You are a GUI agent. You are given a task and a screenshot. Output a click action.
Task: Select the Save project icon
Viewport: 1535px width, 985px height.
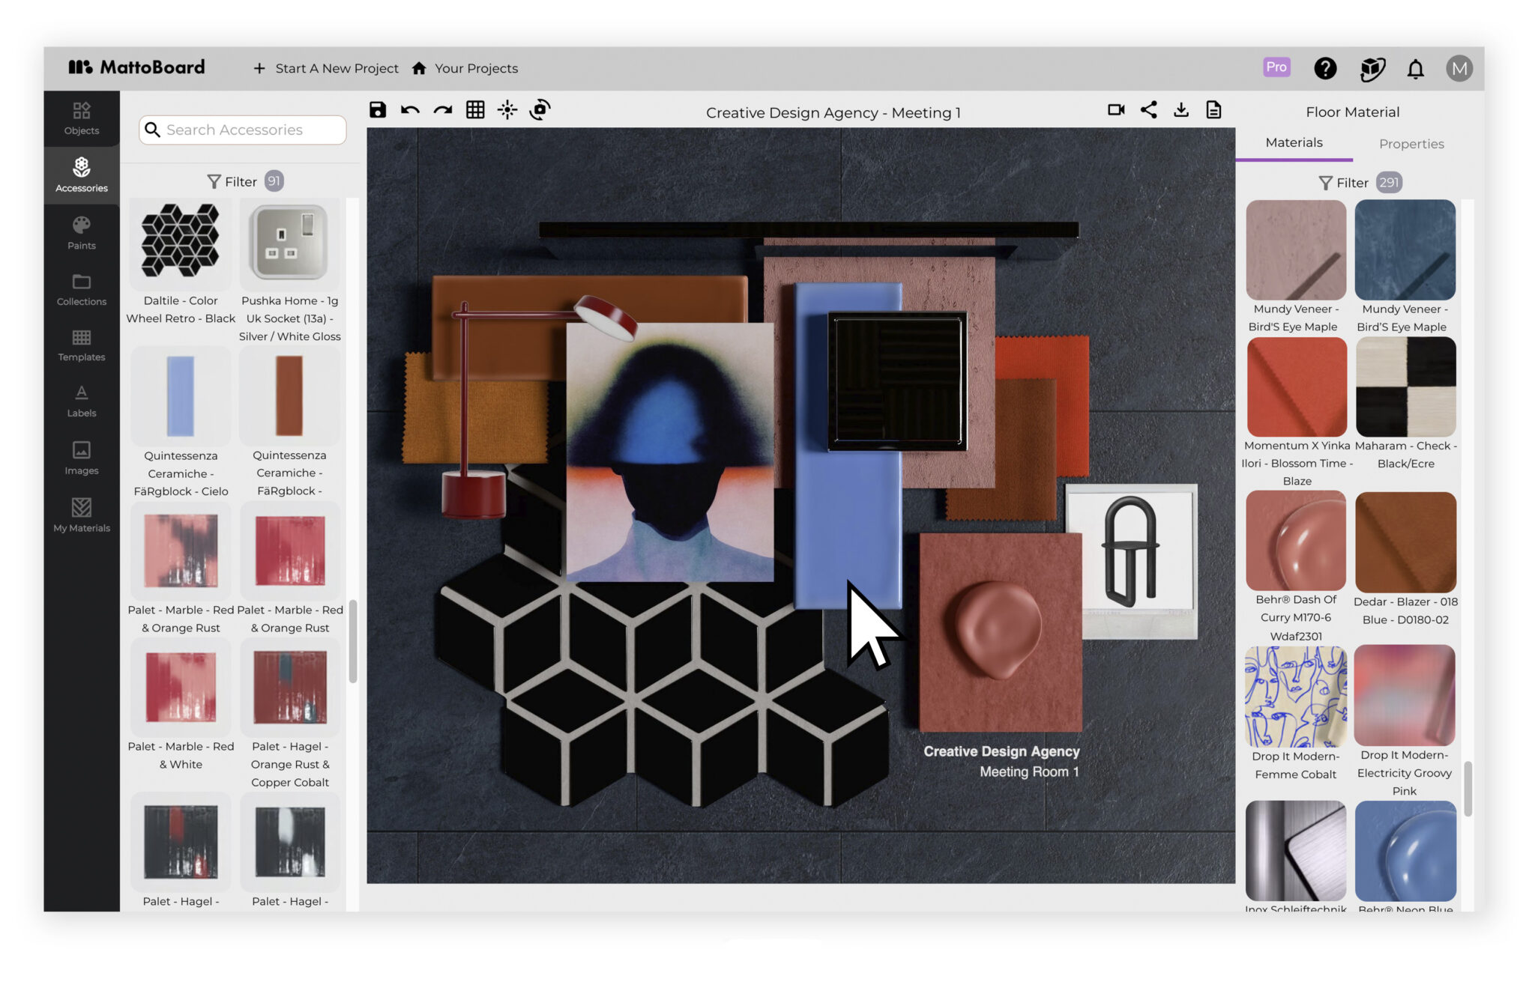pos(377,109)
